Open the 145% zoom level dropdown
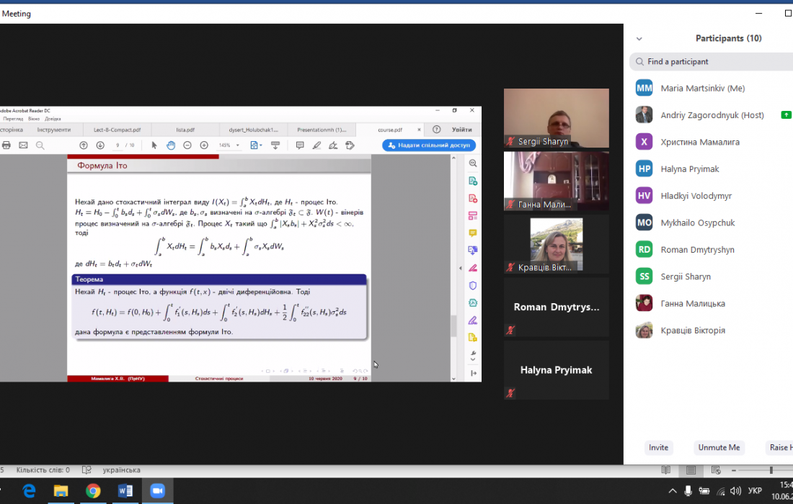The height and width of the screenshot is (504, 793). (x=229, y=145)
